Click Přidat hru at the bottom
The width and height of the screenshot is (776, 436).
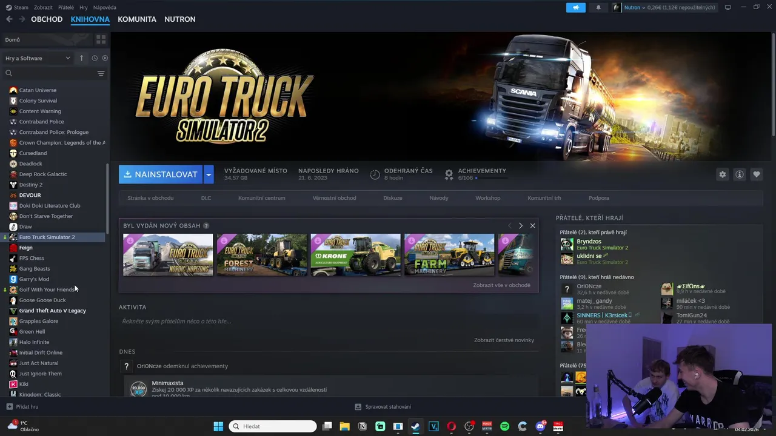point(22,407)
